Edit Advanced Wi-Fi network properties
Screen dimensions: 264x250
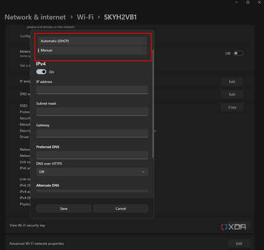[239, 243]
